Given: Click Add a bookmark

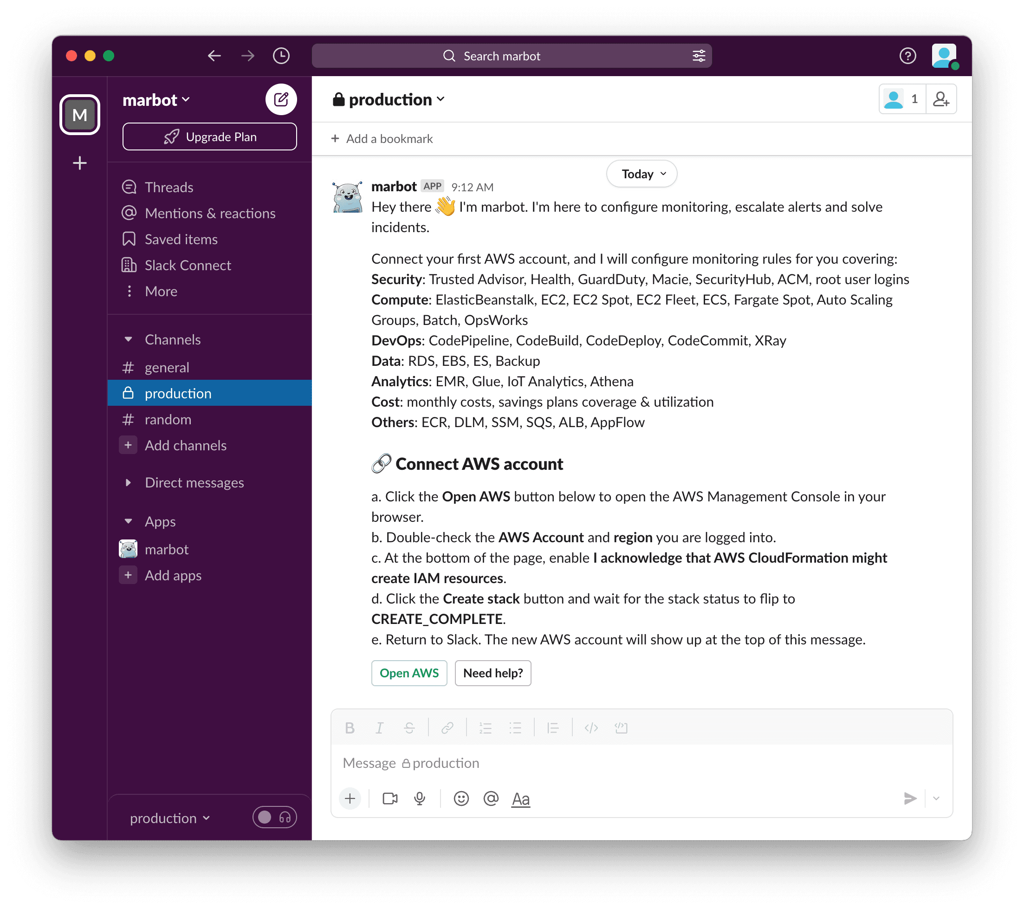Looking at the screenshot, I should click(382, 139).
